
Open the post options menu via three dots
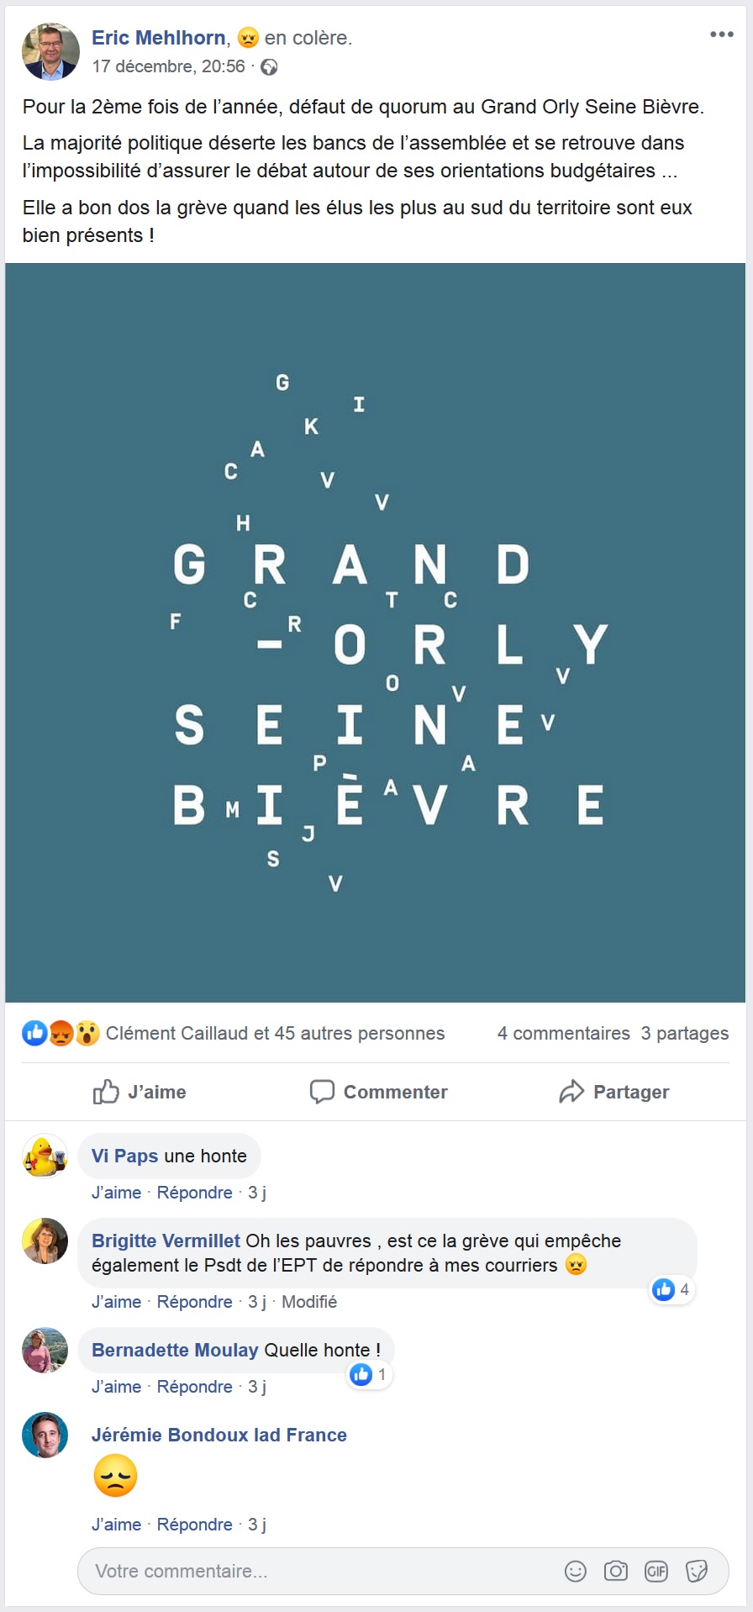click(x=720, y=34)
